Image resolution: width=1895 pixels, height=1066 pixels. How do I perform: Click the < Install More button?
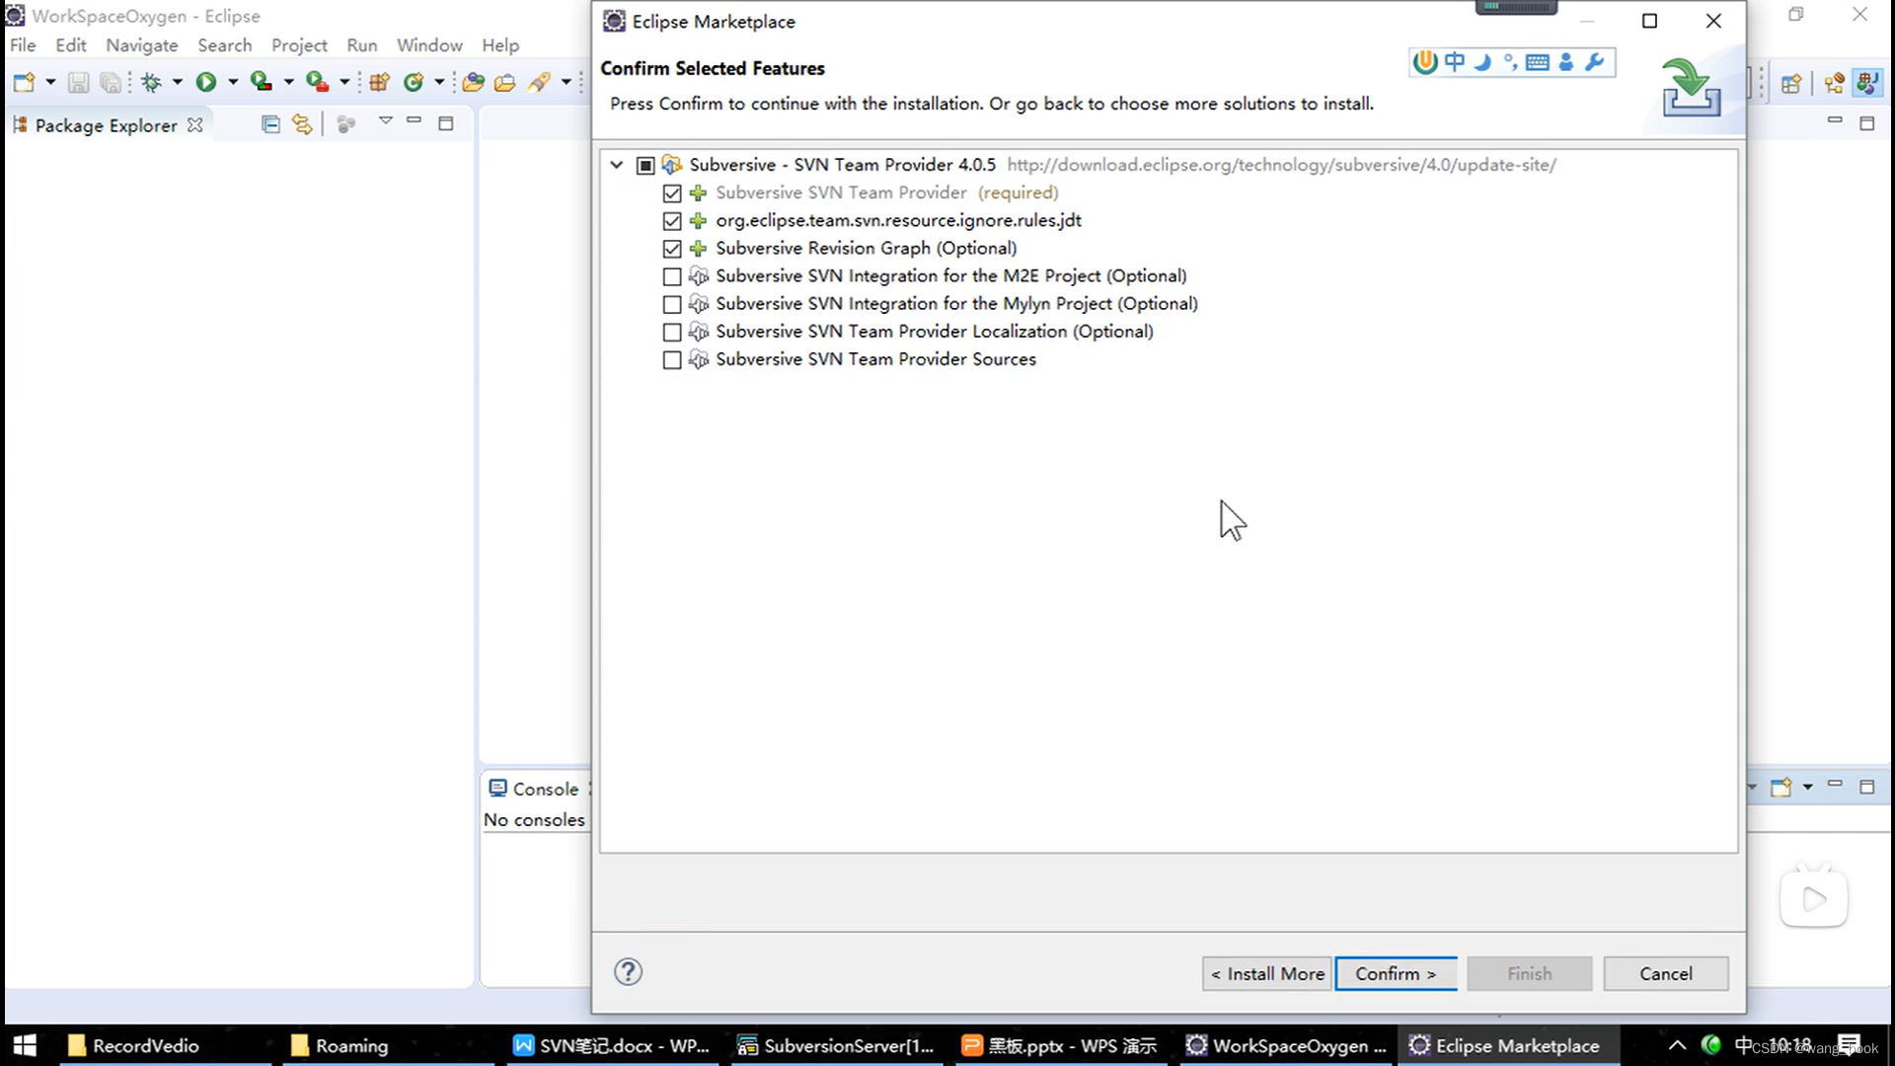(x=1266, y=973)
